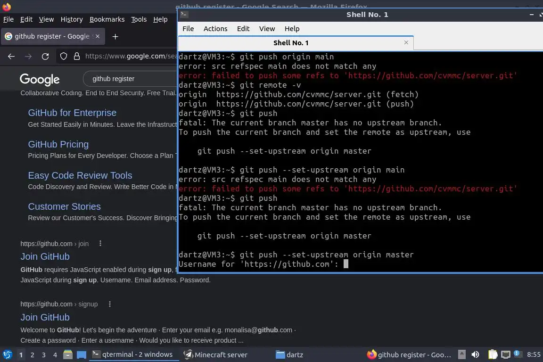Open a new Firefox tab with plus icon
Screen dimensions: 543x362
click(115, 36)
